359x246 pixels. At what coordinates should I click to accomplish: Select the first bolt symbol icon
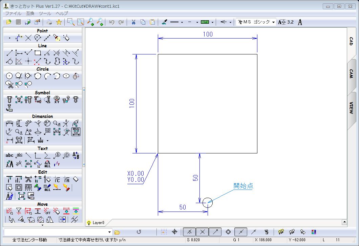[x=9, y=100]
